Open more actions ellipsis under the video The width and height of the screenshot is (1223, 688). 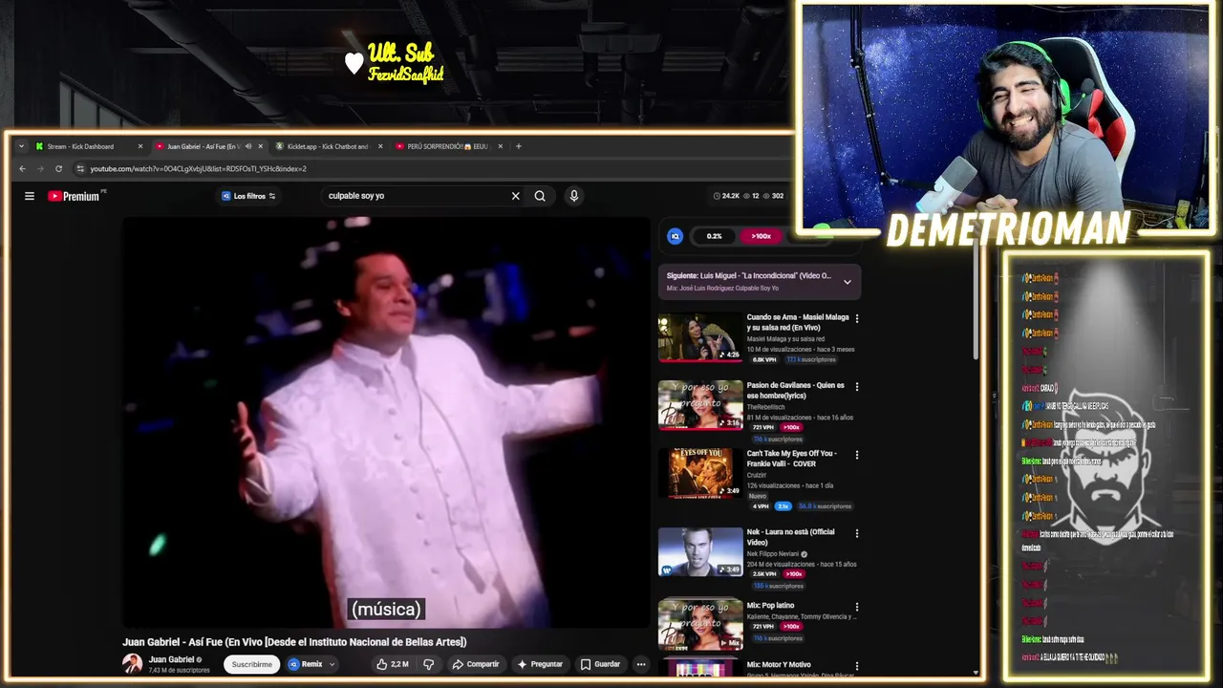click(x=641, y=664)
